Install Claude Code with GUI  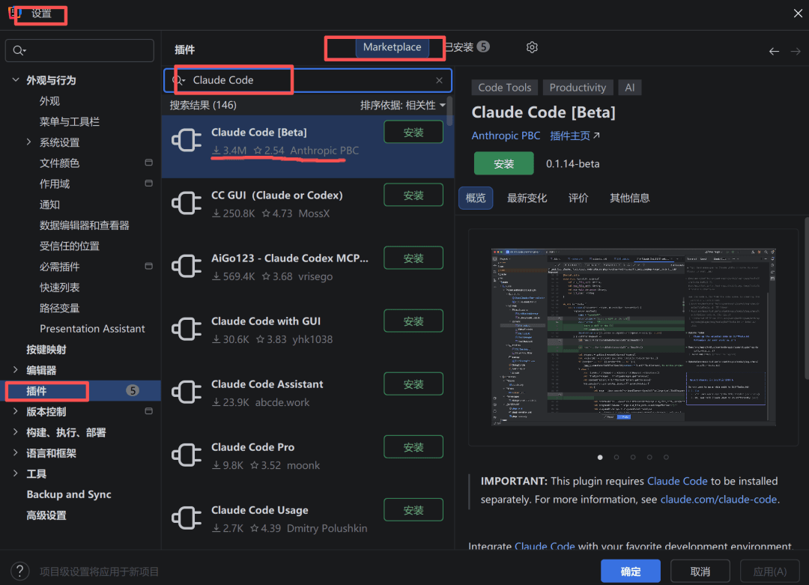click(x=413, y=321)
